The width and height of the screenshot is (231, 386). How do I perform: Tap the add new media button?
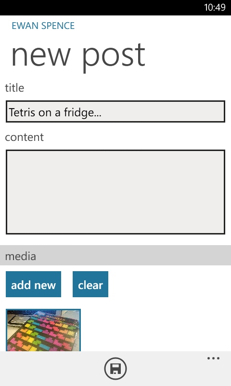coord(33,284)
